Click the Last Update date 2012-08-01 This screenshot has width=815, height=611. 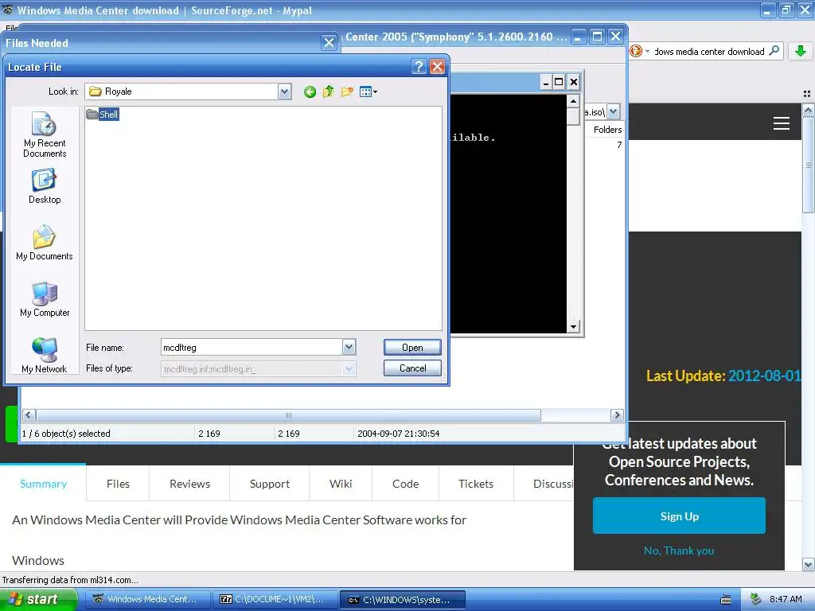pyautogui.click(x=765, y=376)
